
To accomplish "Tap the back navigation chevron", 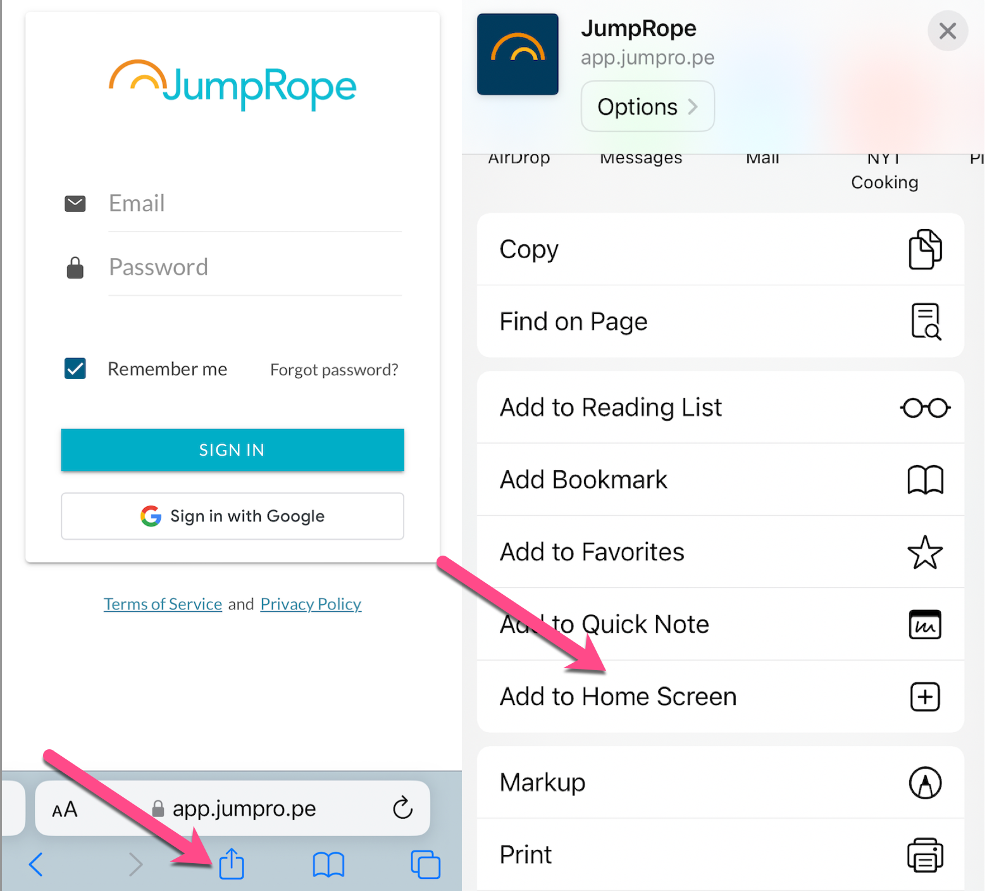I will tap(36, 864).
